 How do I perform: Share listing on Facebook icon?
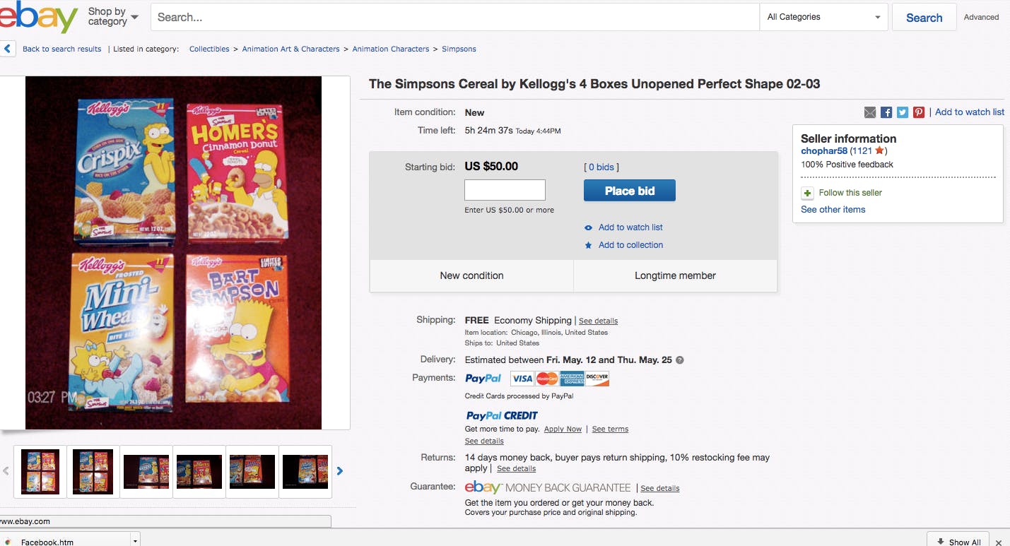point(886,112)
